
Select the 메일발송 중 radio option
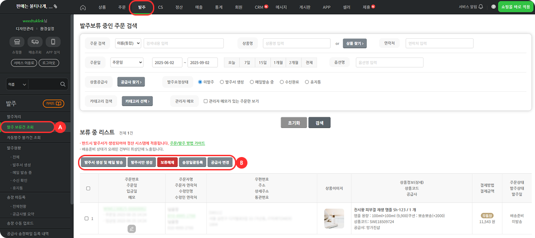pos(252,82)
